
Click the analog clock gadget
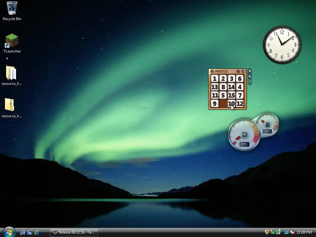(282, 44)
